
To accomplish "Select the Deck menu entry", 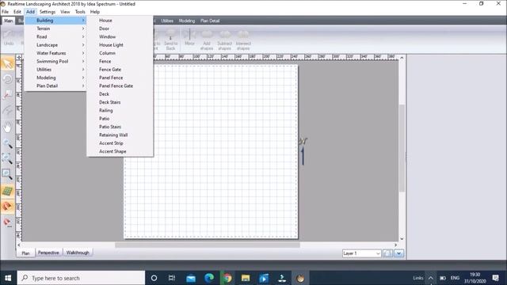I will [120, 94].
